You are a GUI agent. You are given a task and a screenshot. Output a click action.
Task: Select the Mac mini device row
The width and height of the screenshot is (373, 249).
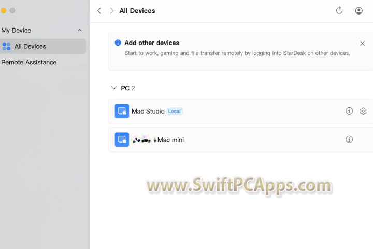(240, 140)
